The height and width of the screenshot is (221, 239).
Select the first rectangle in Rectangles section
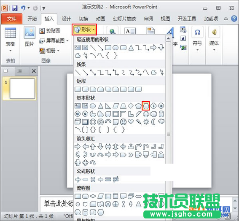pos(78,89)
